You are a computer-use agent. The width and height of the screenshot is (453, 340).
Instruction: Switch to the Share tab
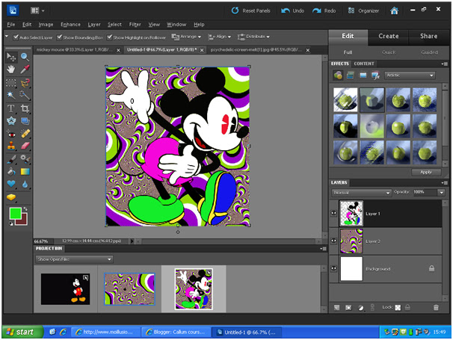coord(428,36)
